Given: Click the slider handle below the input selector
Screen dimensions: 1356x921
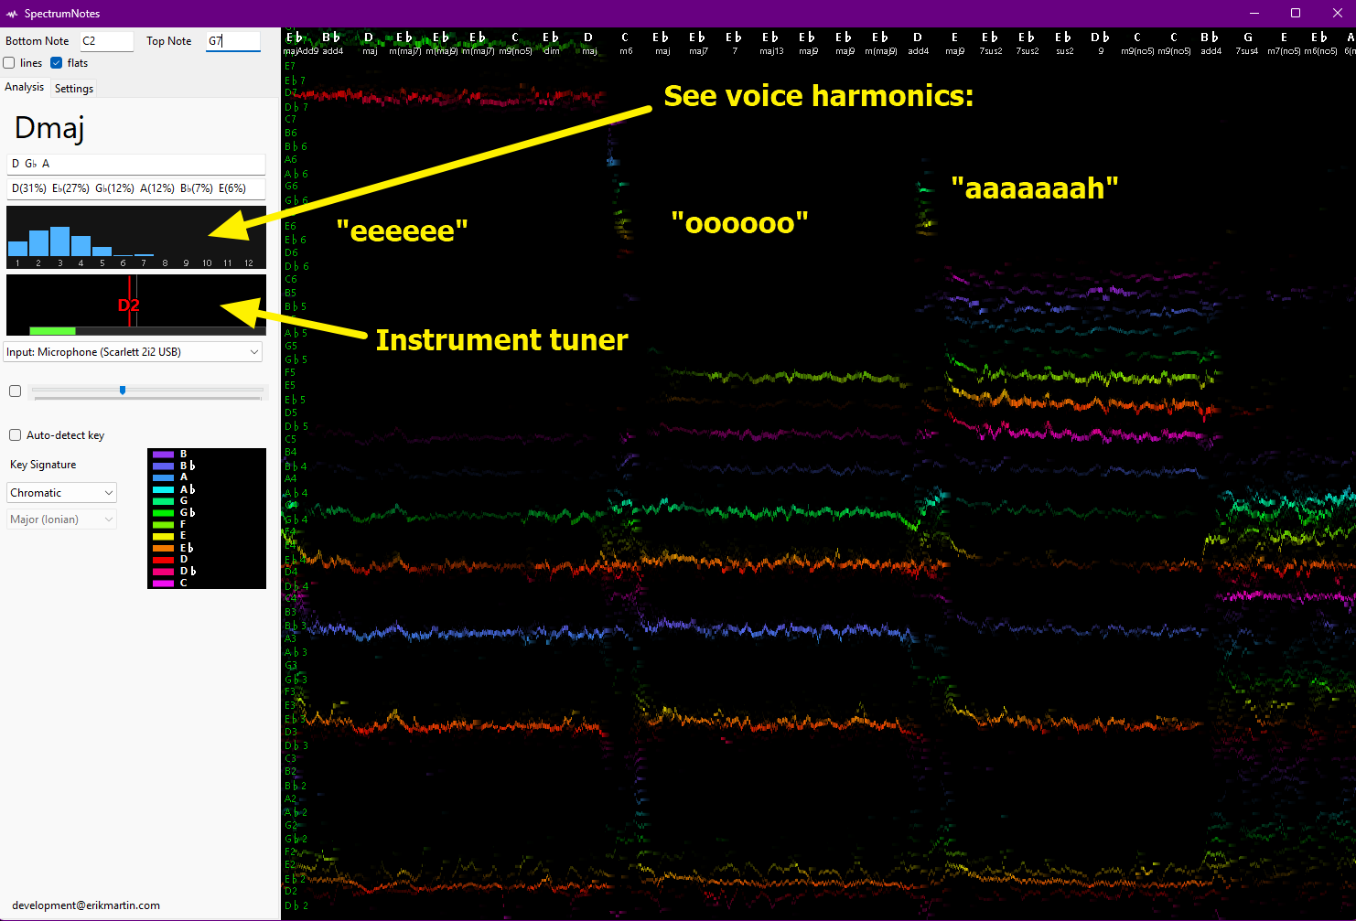Looking at the screenshot, I should pos(123,391).
